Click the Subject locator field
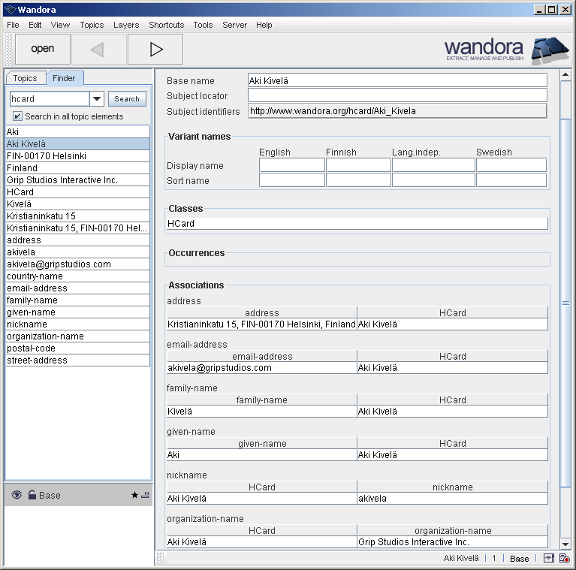Image resolution: width=576 pixels, height=570 pixels. tap(397, 95)
